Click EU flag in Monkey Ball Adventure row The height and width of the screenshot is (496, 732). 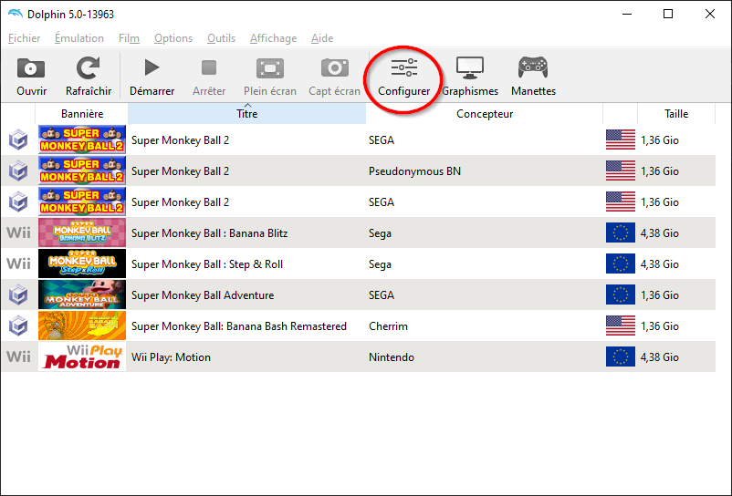621,295
